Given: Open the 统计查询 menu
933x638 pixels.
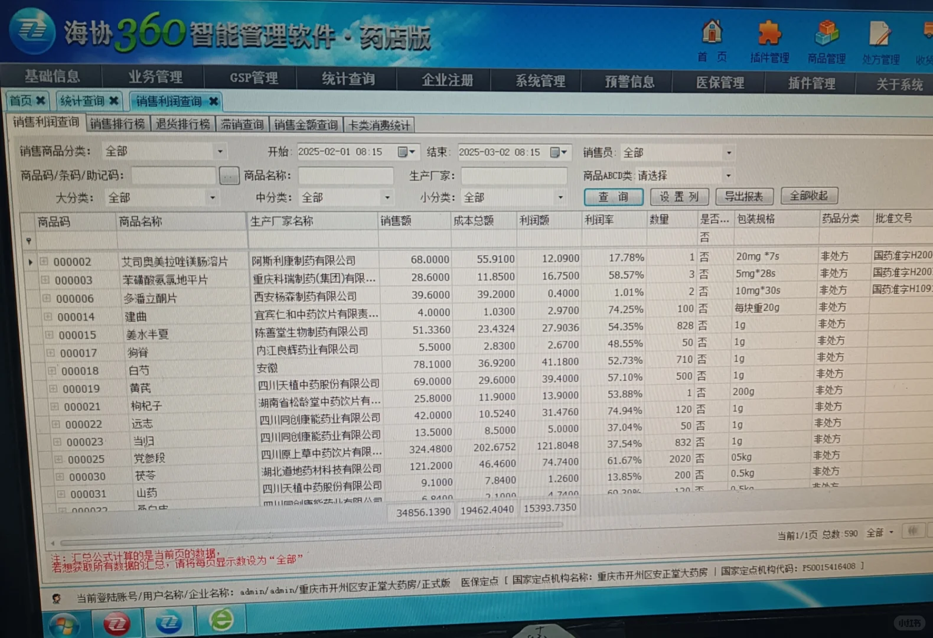Looking at the screenshot, I should tap(348, 79).
